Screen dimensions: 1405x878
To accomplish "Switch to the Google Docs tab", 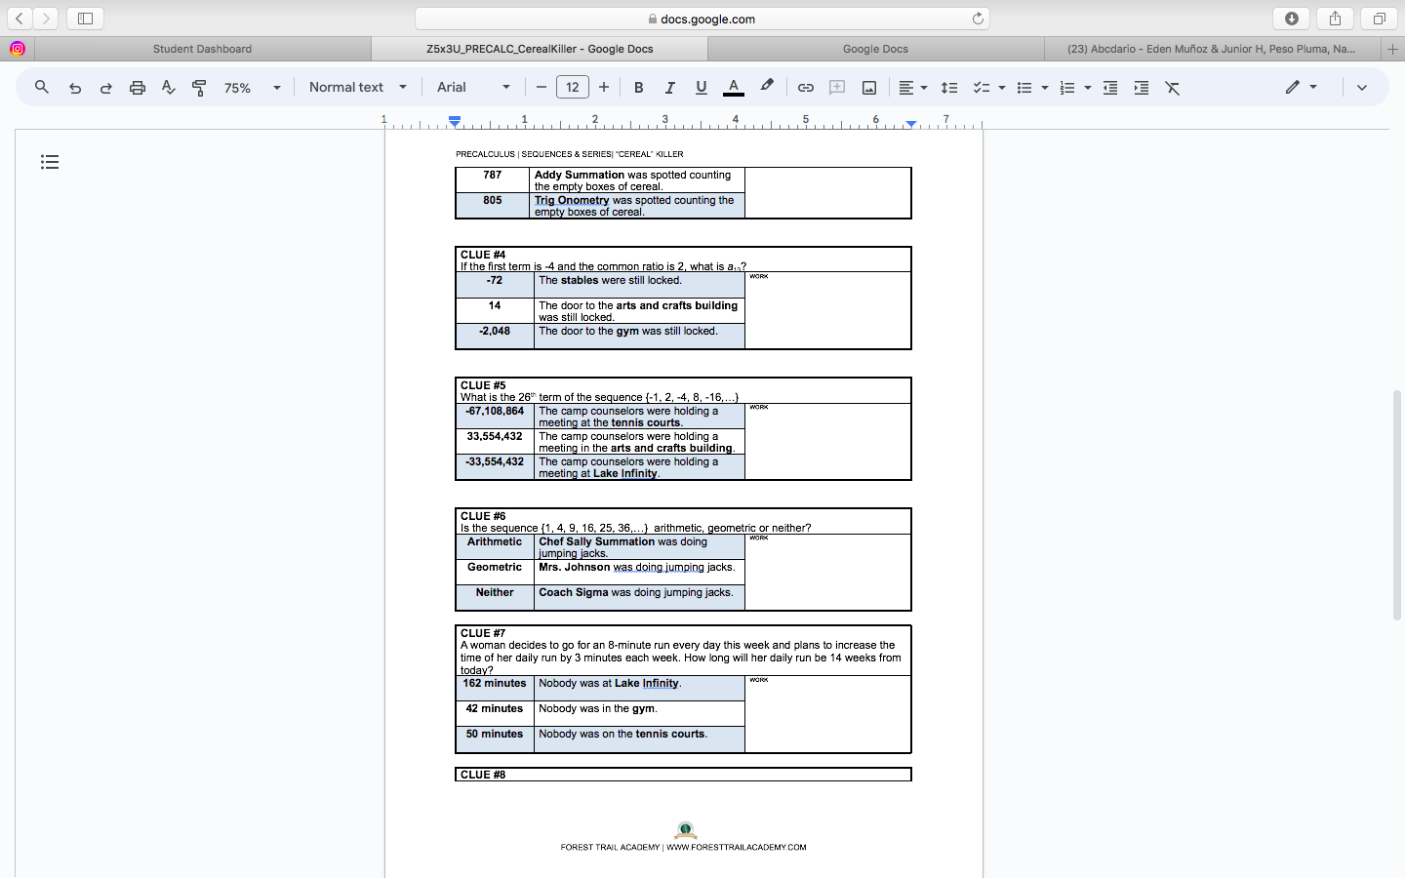I will 875,48.
